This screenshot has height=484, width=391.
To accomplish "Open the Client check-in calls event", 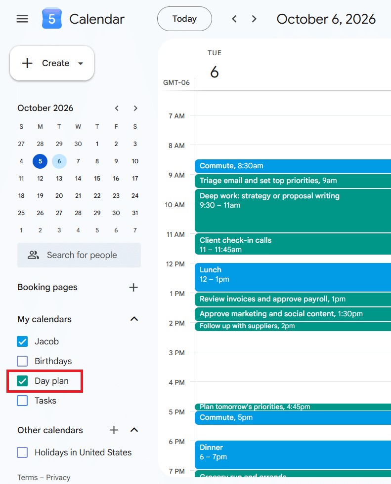I will point(293,244).
